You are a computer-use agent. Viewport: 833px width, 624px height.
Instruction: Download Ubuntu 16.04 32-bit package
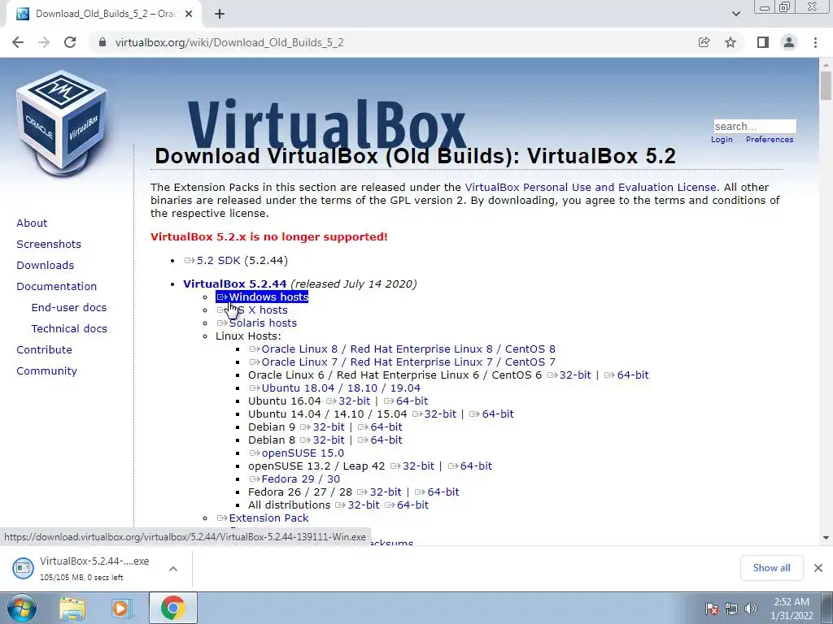click(348, 401)
